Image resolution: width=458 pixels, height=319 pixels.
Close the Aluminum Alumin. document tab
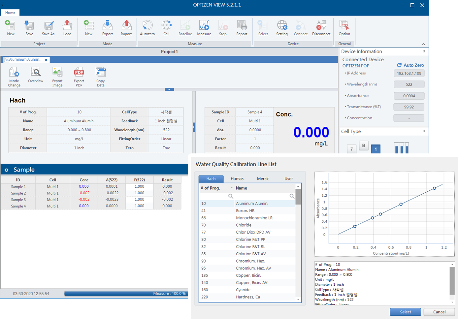46,60
